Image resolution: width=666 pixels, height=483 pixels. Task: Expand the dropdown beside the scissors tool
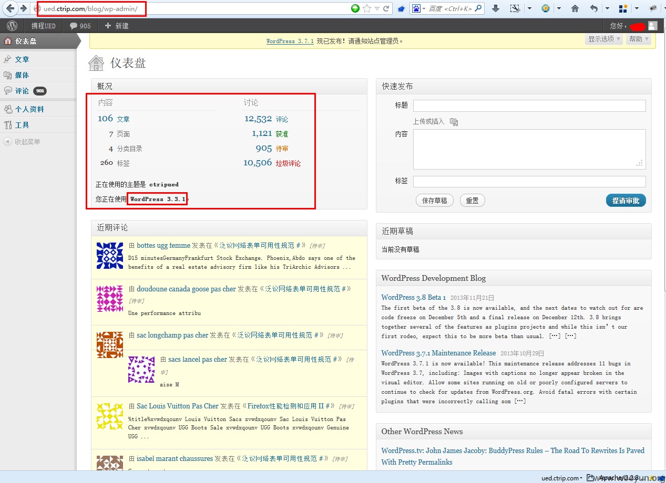(x=529, y=8)
